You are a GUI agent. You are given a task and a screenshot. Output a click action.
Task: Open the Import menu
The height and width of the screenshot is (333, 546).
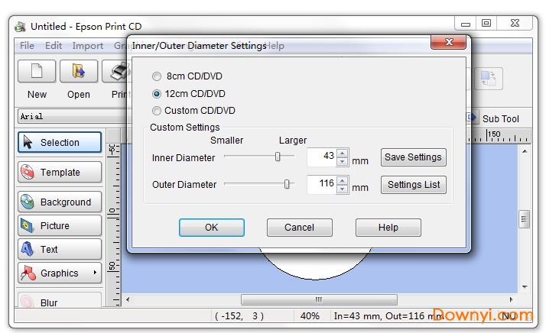[x=88, y=46]
